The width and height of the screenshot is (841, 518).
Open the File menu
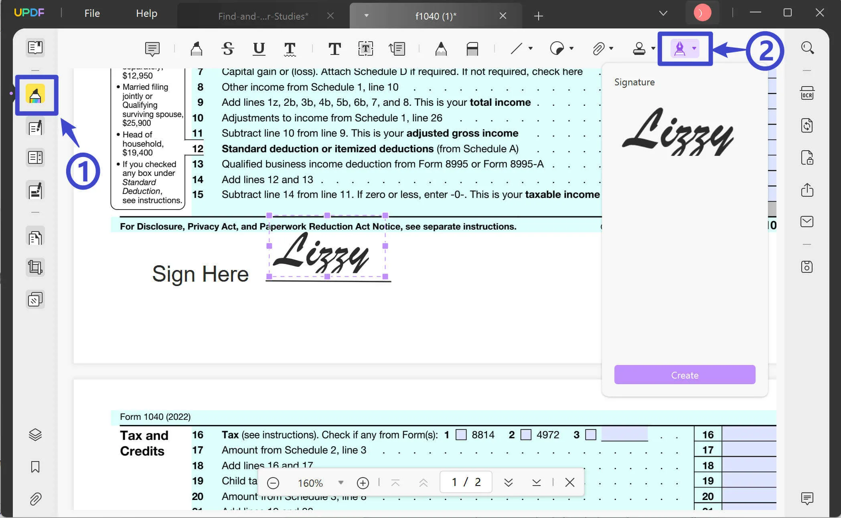(92, 13)
